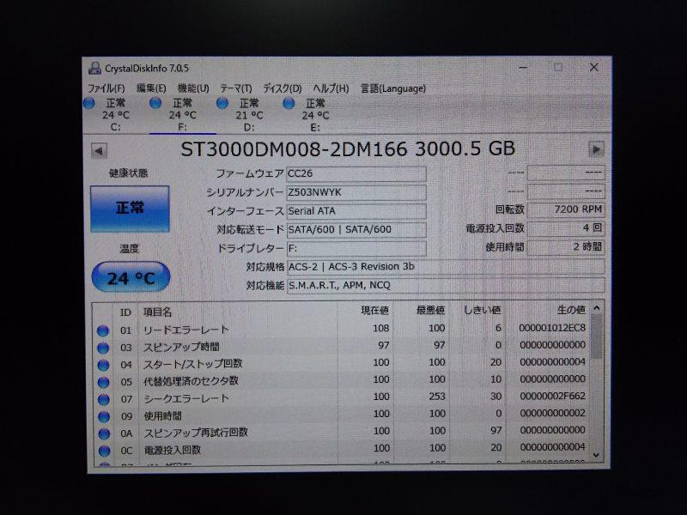This screenshot has width=687, height=515.
Task: Select the 電源投入回数 row with ID 0C
Action: tap(342, 449)
